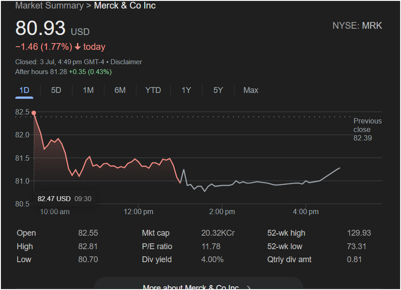
Task: Select the Max time range tab
Action: (251, 90)
